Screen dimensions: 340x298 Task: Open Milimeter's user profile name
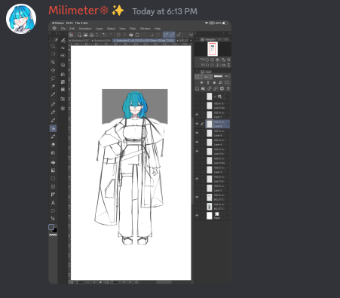click(x=74, y=11)
